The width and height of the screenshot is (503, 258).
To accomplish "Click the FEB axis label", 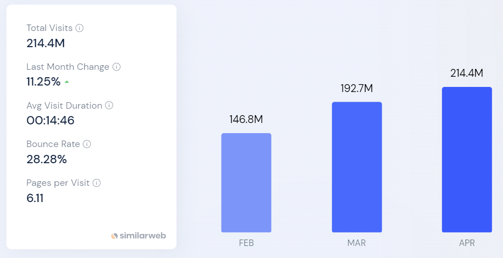I will point(246,243).
